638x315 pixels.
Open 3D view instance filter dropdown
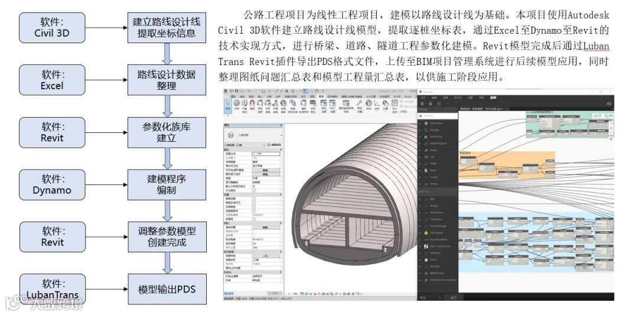(x=245, y=145)
